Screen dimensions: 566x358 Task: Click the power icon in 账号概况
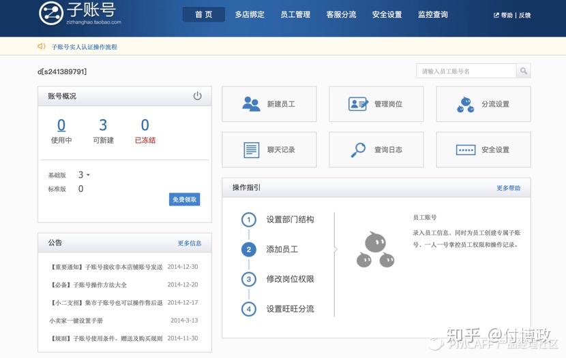tap(198, 96)
